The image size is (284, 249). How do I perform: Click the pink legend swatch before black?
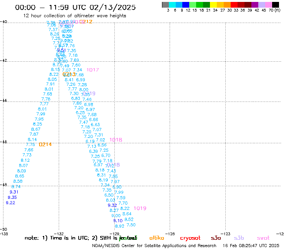(x=269, y=5)
